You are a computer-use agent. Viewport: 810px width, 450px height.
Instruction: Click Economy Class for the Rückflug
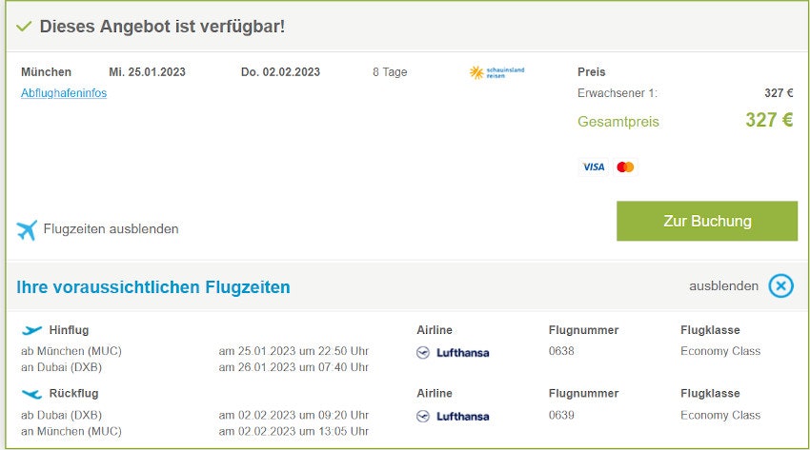720,415
